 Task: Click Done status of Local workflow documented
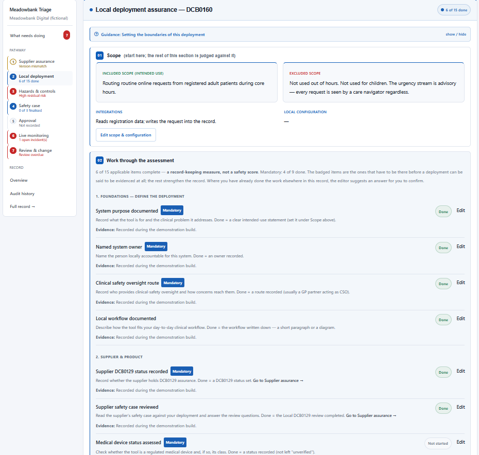point(443,320)
